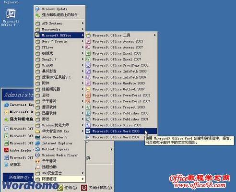Click the Publisher 2007 icon
Screen dimensions: 236x192
tap(88, 119)
